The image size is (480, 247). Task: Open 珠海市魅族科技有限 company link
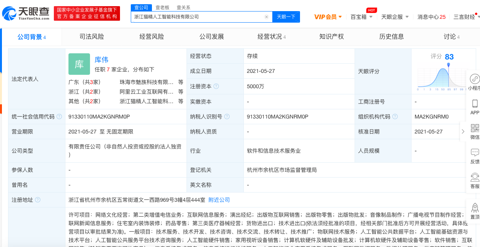pyautogui.click(x=147, y=82)
